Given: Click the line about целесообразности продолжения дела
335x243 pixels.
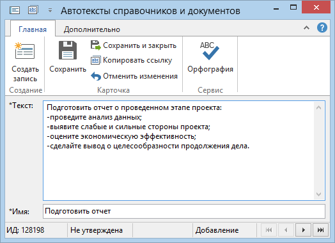Looking at the screenshot, I should pyautogui.click(x=148, y=146).
